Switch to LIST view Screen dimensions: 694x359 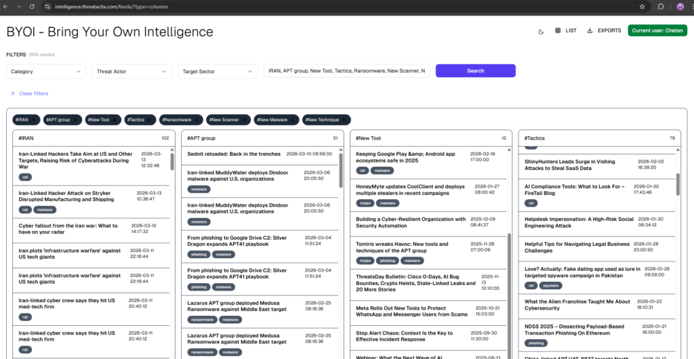[565, 30]
